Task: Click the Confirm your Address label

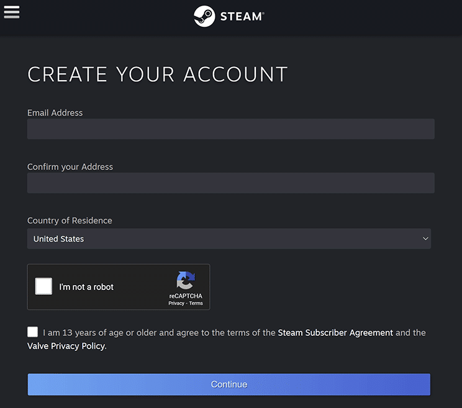Action: click(70, 166)
